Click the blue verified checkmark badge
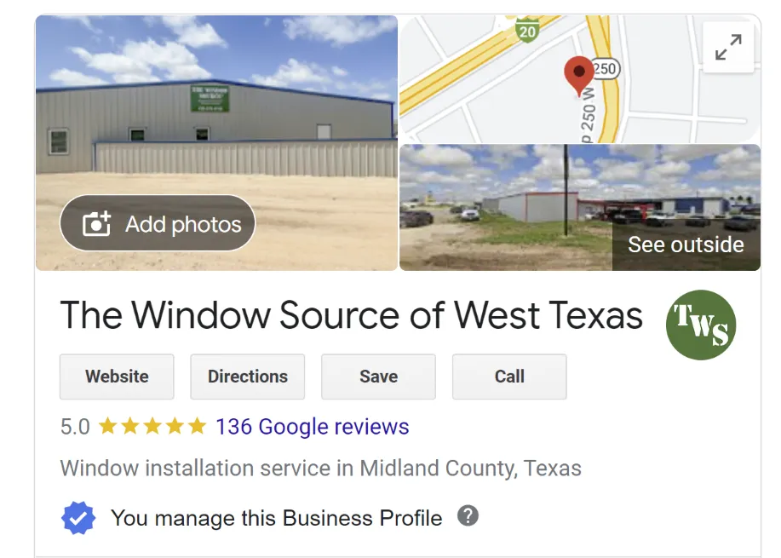 (x=78, y=518)
